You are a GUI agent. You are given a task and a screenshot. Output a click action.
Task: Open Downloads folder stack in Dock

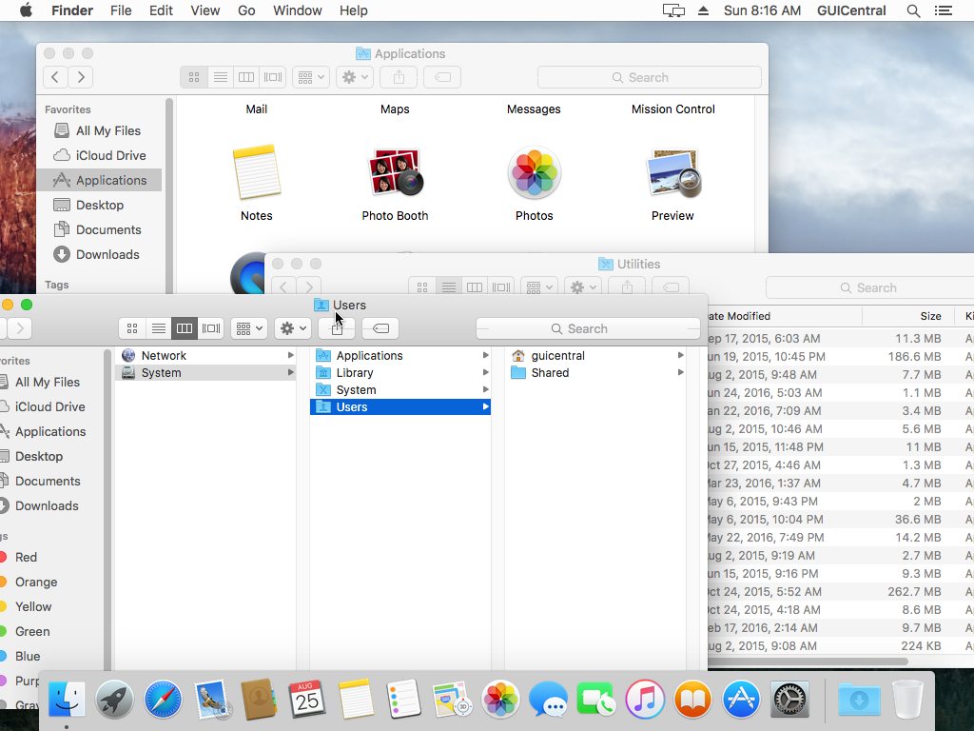click(x=859, y=700)
